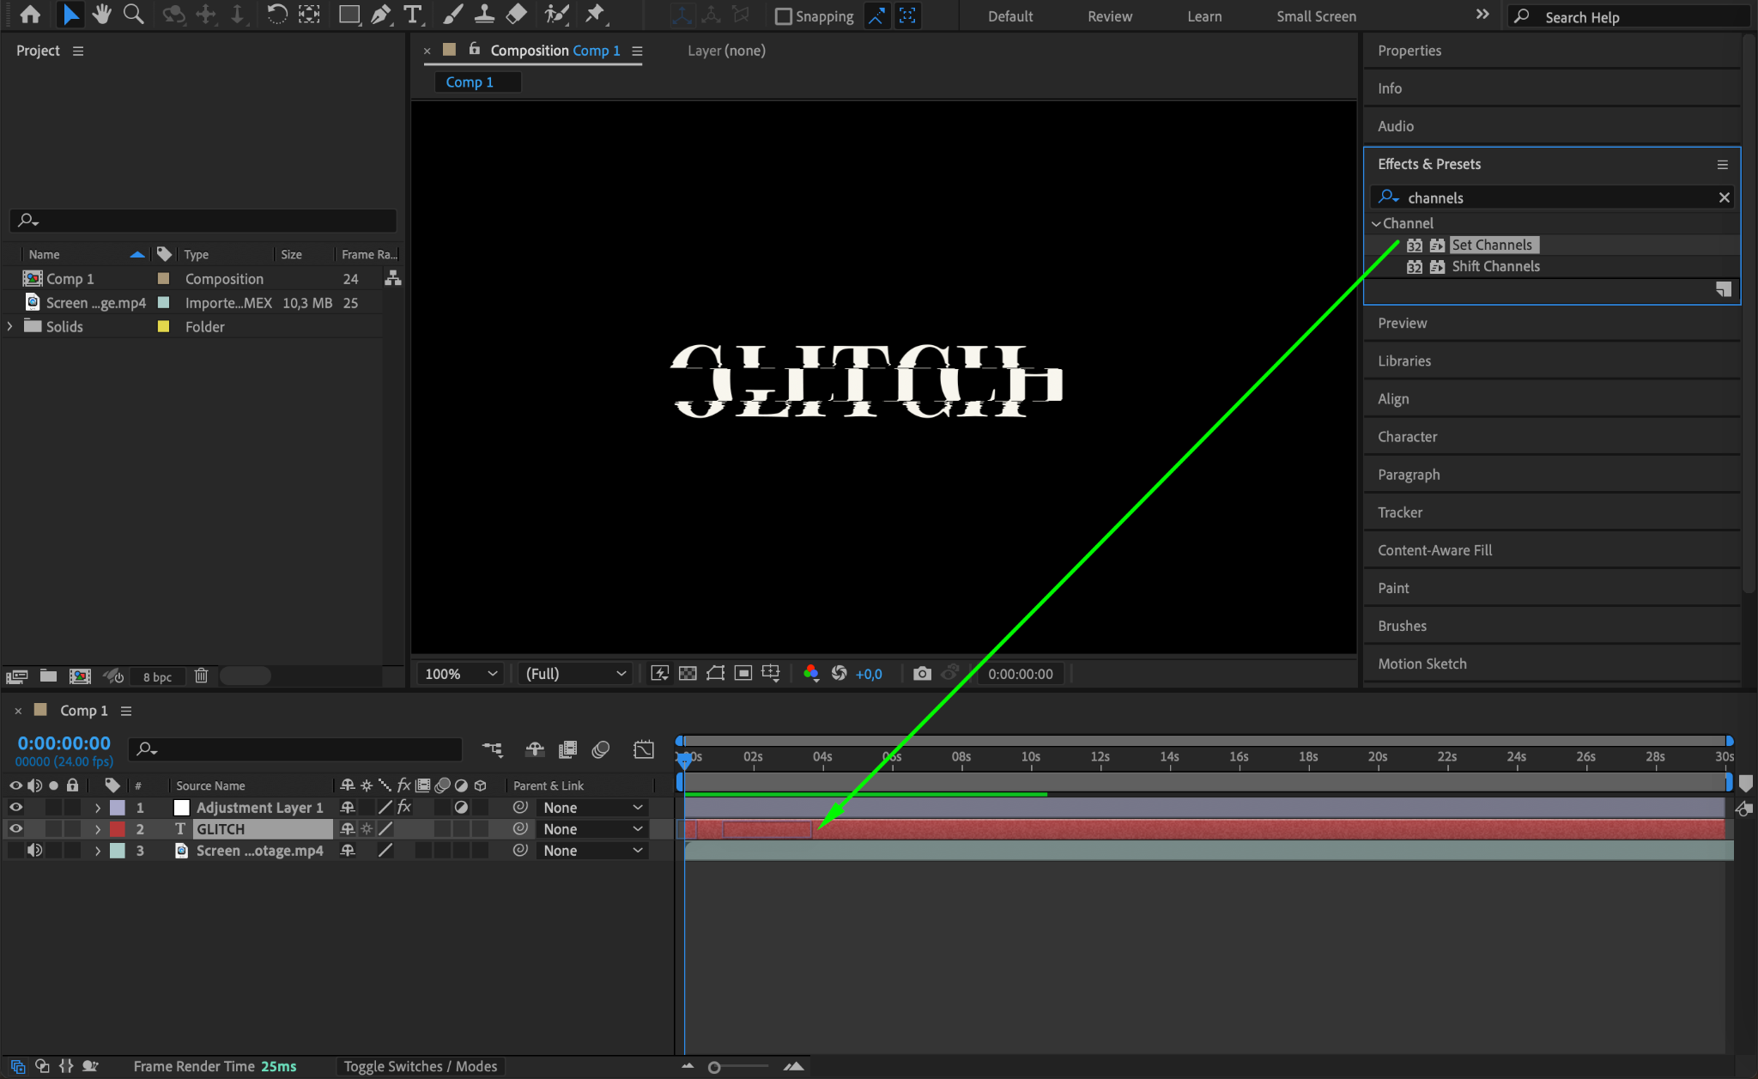Image resolution: width=1758 pixels, height=1079 pixels.
Task: Expand the Solids folder
Action: point(10,327)
